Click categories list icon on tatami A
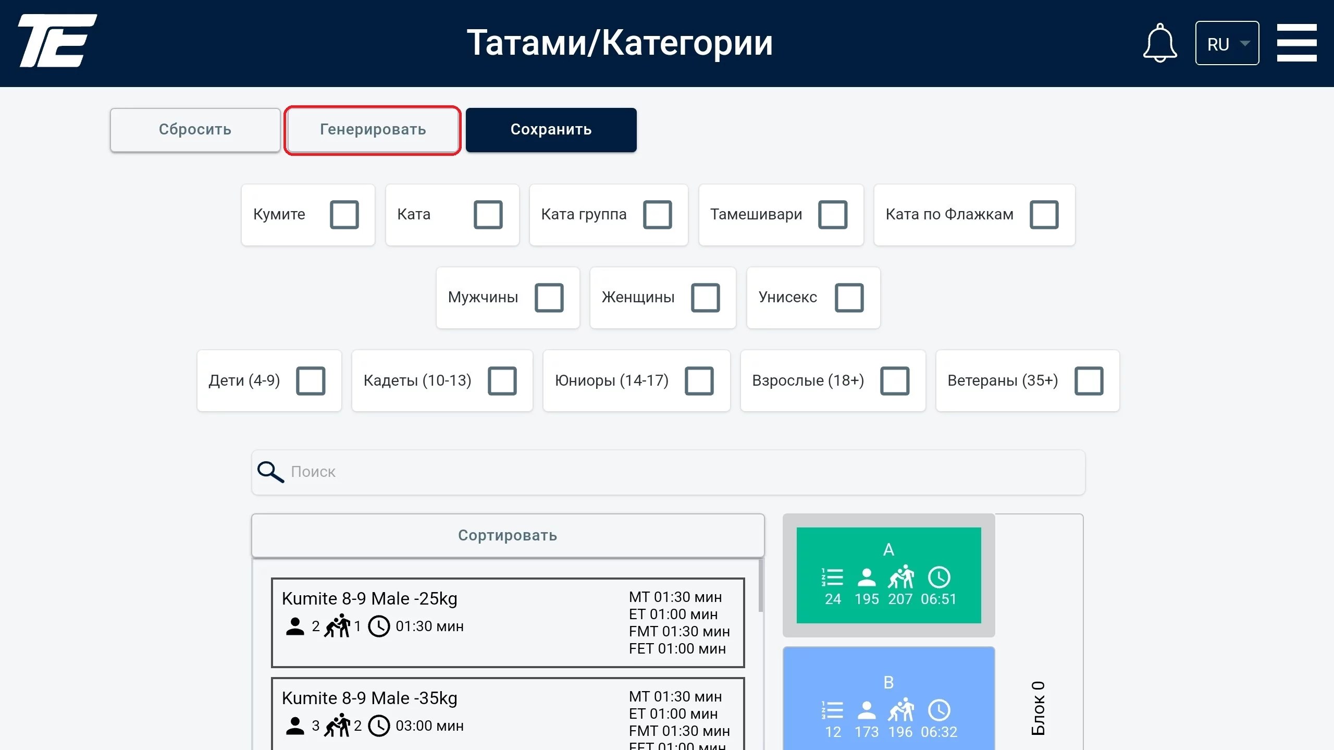The width and height of the screenshot is (1334, 750). pyautogui.click(x=832, y=577)
